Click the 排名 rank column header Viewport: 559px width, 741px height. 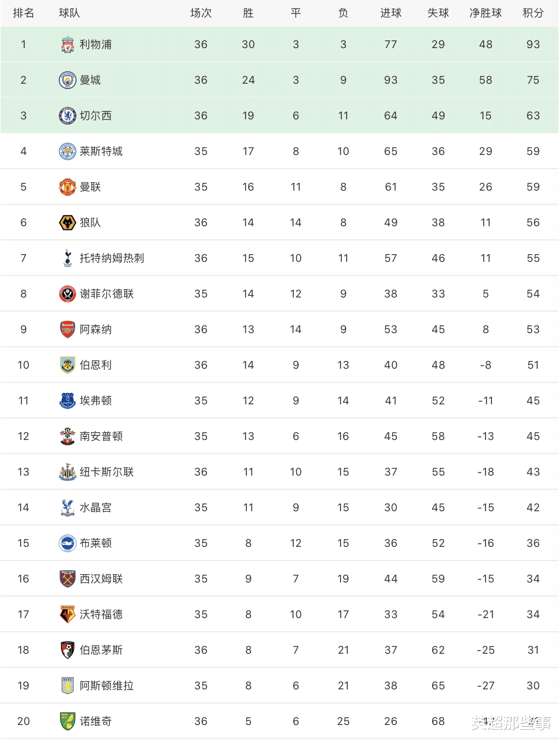(x=24, y=13)
